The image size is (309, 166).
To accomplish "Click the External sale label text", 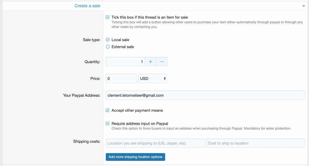I will click(123, 47).
